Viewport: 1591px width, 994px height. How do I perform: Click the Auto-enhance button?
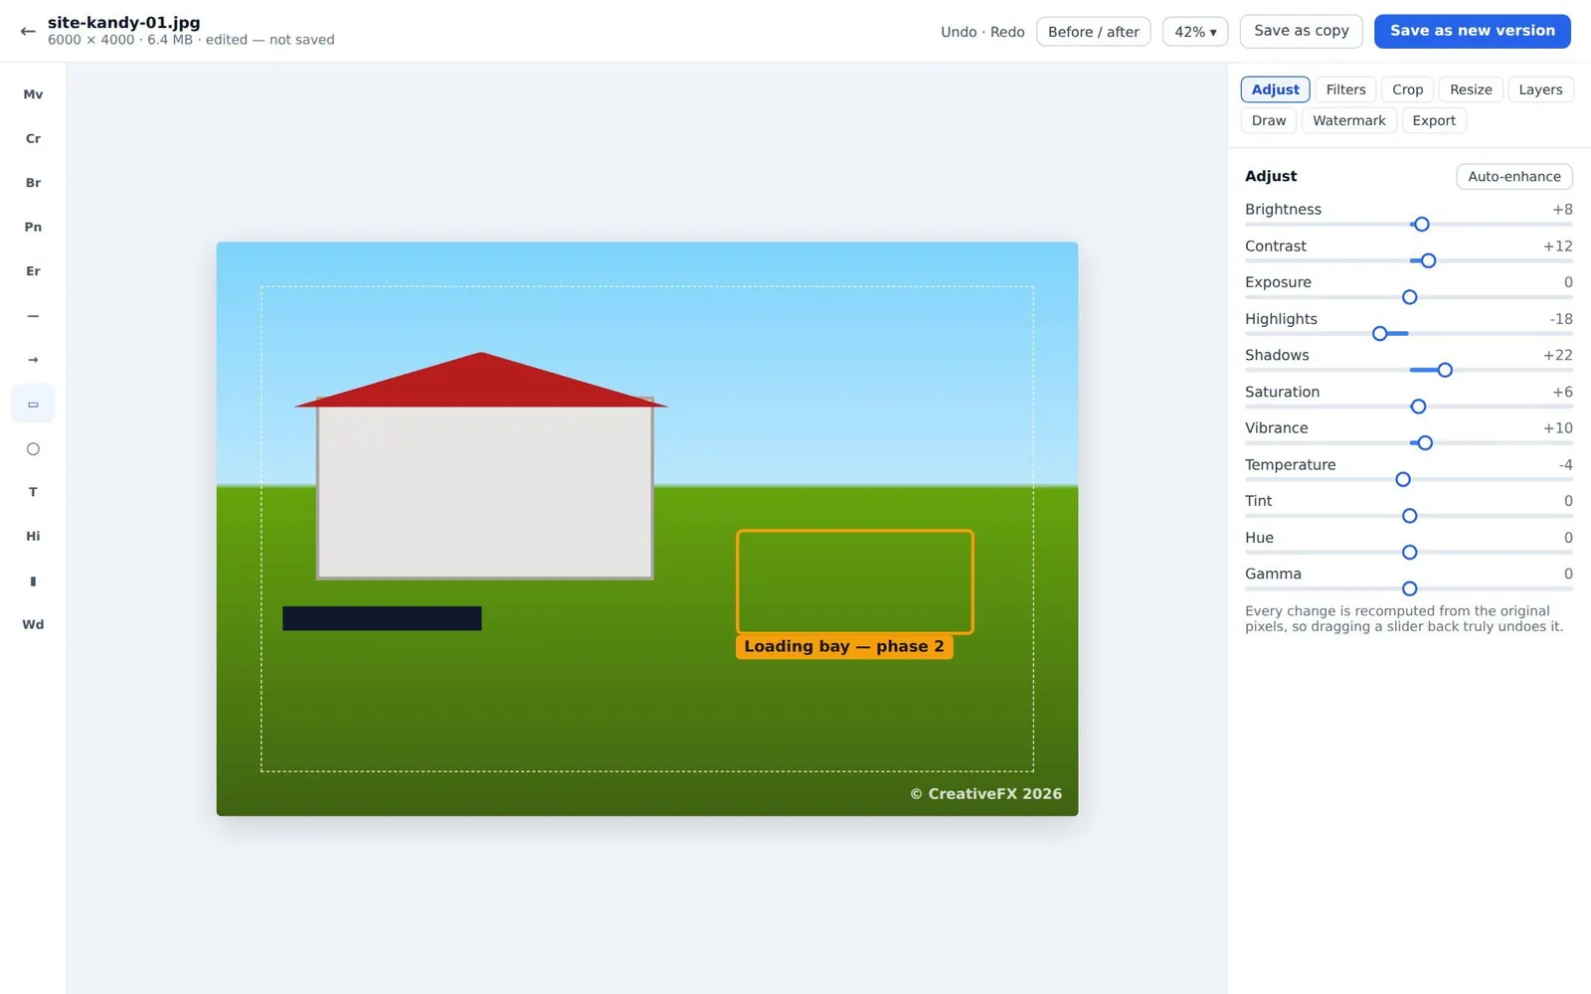pyautogui.click(x=1513, y=177)
